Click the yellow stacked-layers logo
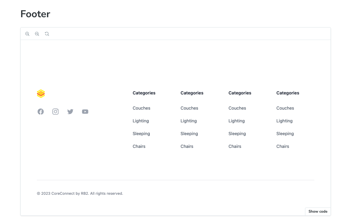The height and width of the screenshot is (223, 354). click(x=41, y=94)
